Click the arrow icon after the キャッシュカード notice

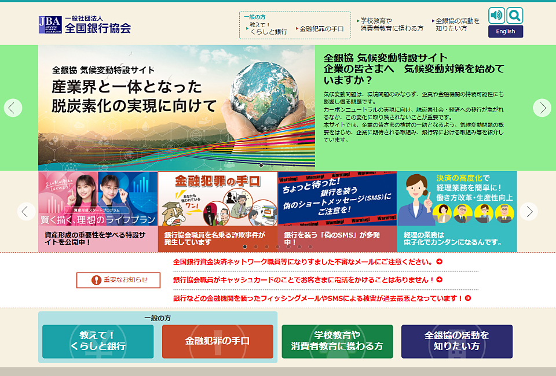[x=440, y=280]
